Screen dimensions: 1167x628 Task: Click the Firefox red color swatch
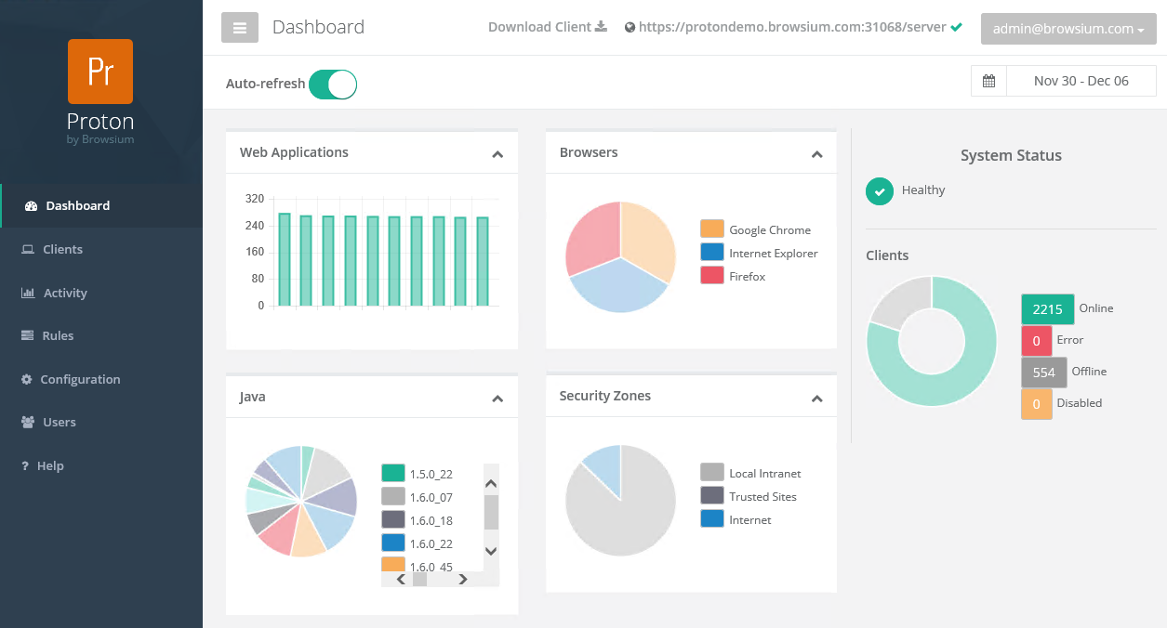(x=711, y=276)
